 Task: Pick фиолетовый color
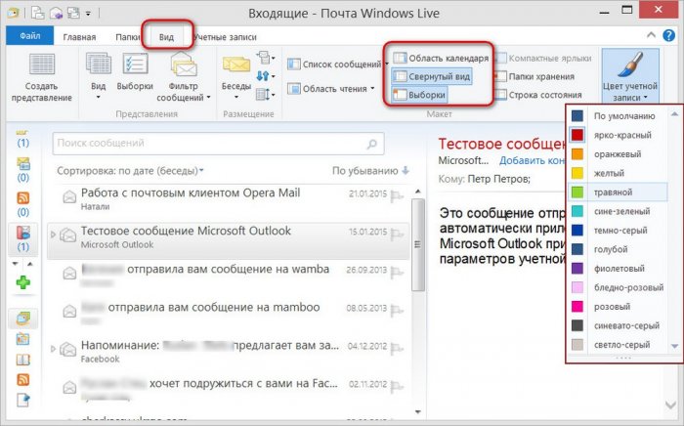tap(618, 269)
